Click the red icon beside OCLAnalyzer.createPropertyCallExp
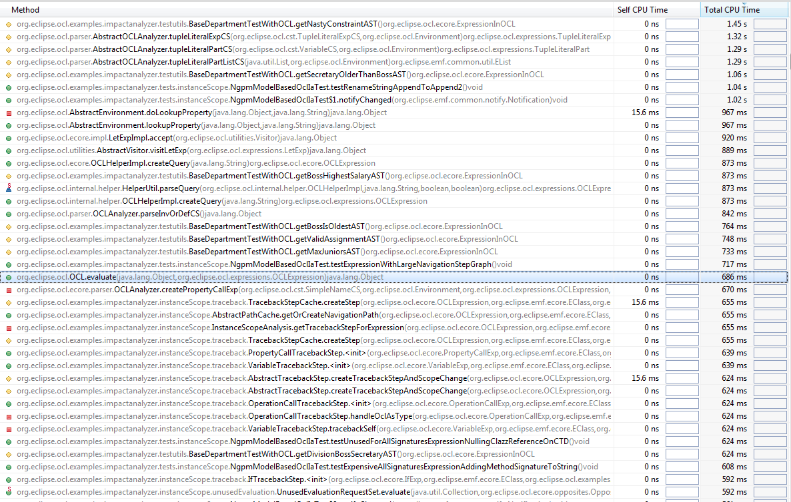The image size is (791, 502). 9,290
